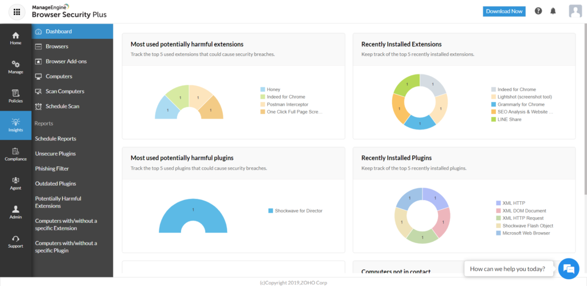Open the Manage gears icon
587x286 pixels.
[15, 67]
